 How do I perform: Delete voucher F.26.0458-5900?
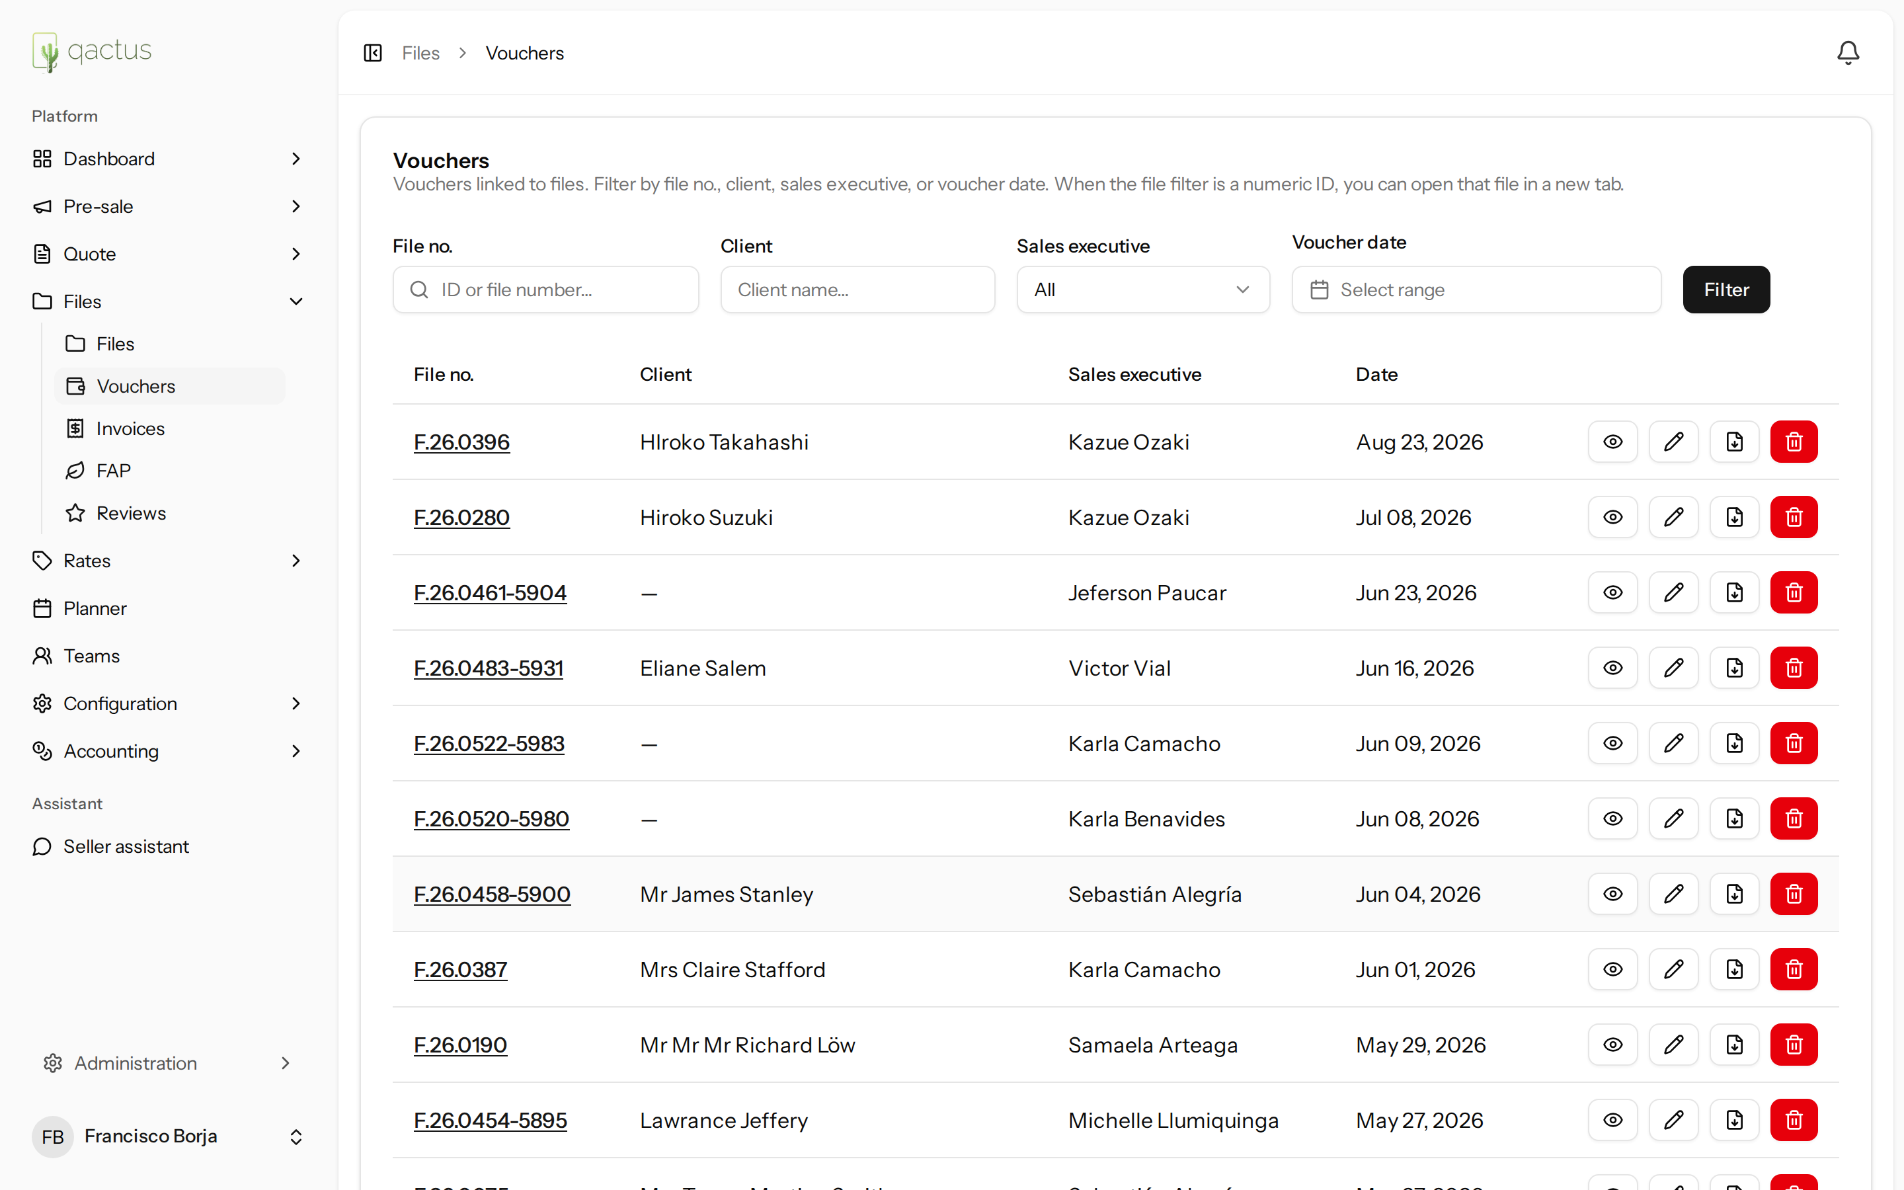tap(1794, 894)
